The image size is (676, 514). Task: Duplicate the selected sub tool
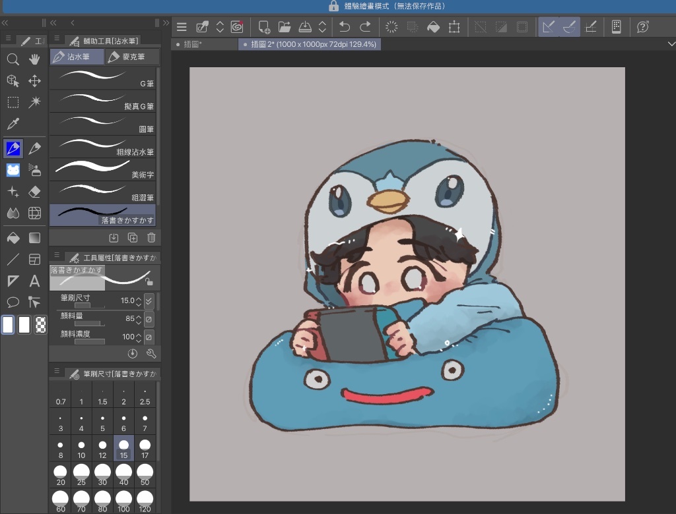tap(133, 238)
